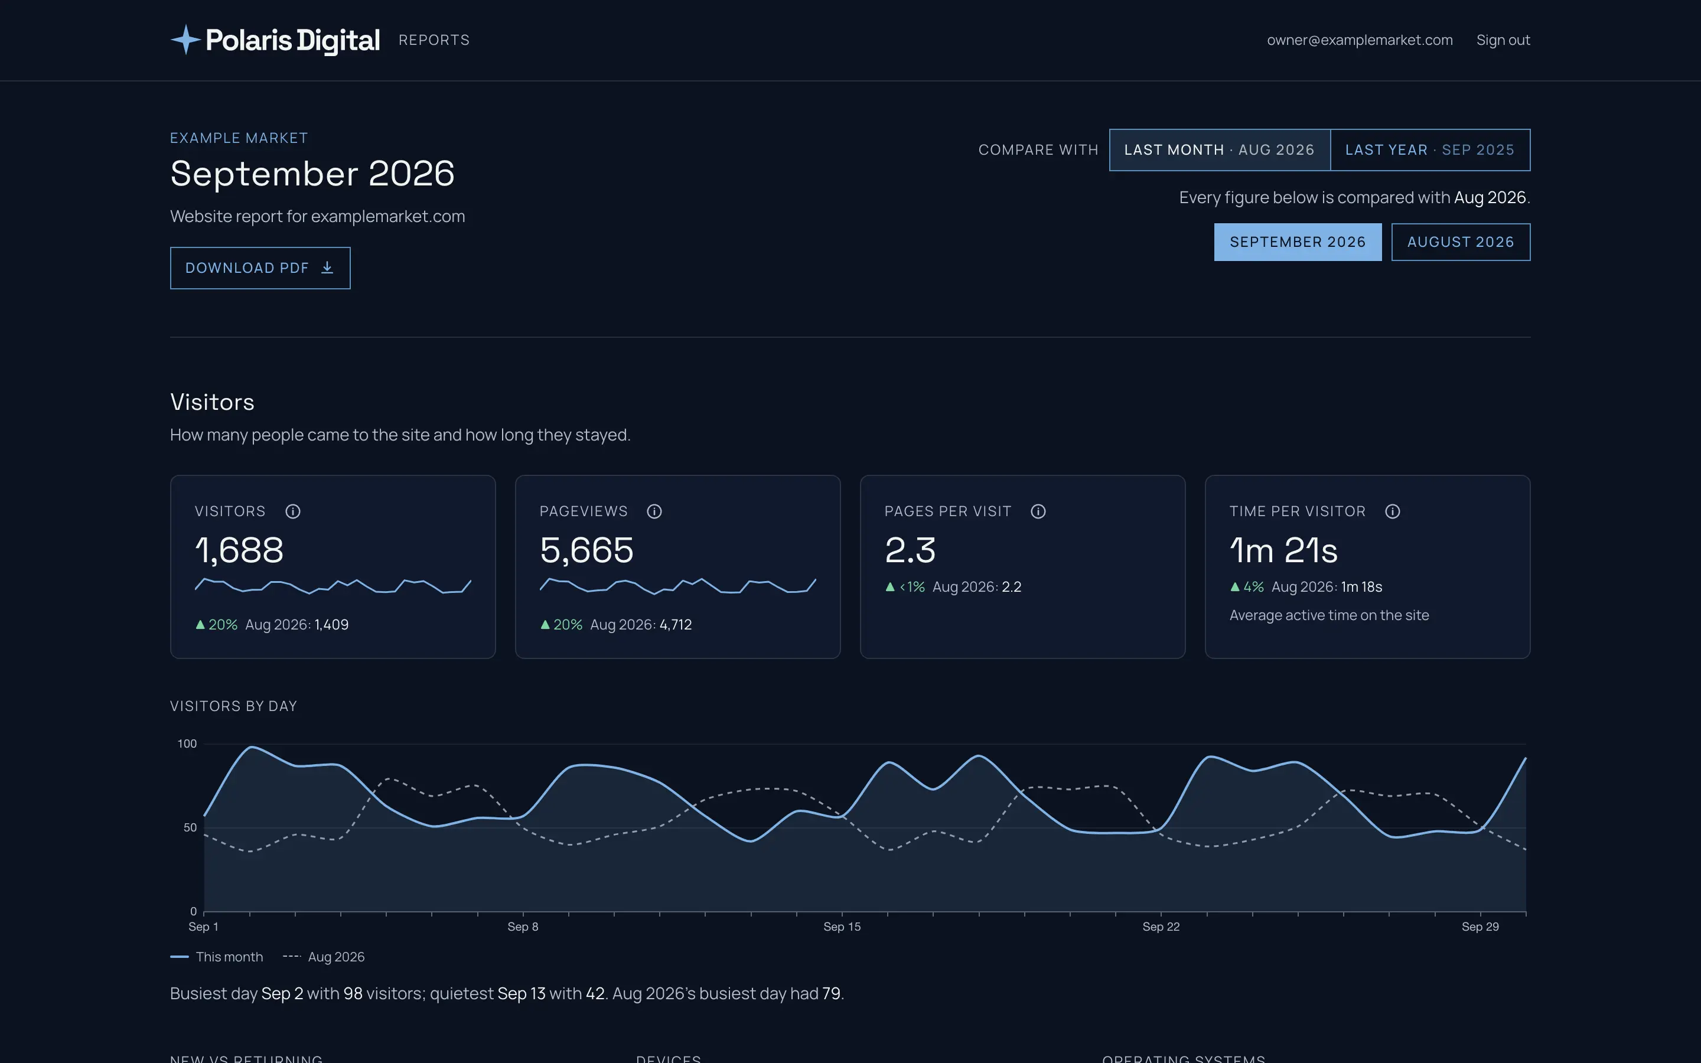Screen dimensions: 1701x1063
Task: Click the Sep 15 axis label
Action: pos(842,927)
